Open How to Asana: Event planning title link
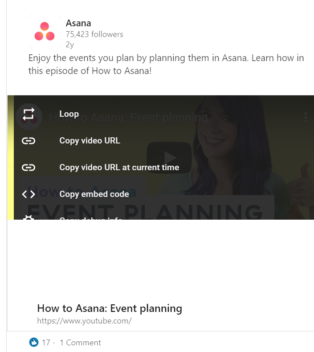The height and width of the screenshot is (352, 314). pos(110,308)
